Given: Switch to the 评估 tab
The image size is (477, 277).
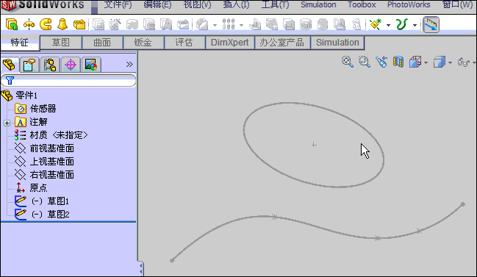Looking at the screenshot, I should 184,43.
